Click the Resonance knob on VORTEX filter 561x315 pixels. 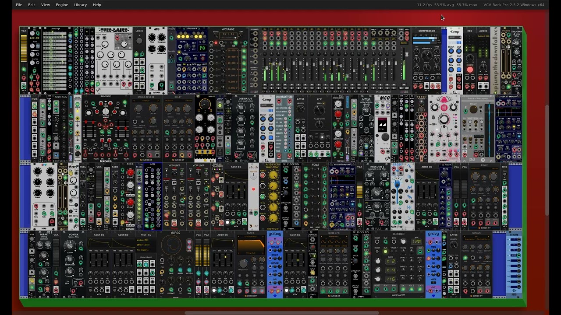(x=70, y=259)
